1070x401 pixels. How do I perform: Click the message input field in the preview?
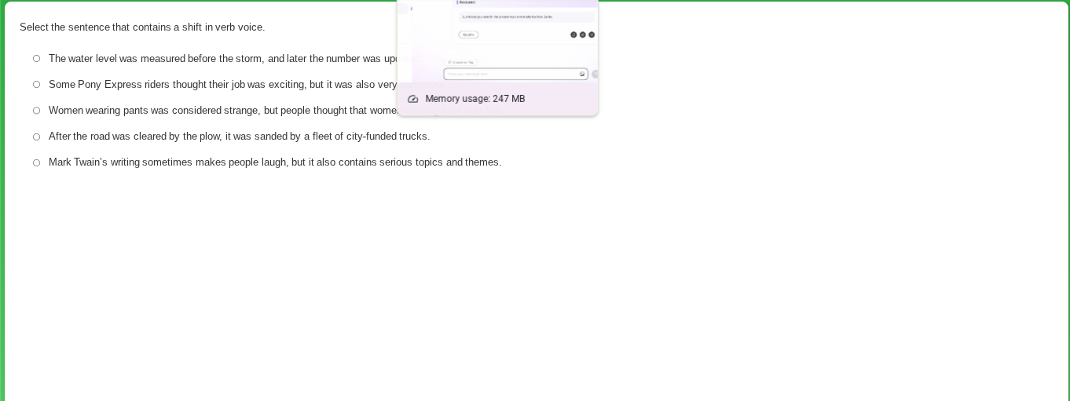511,74
